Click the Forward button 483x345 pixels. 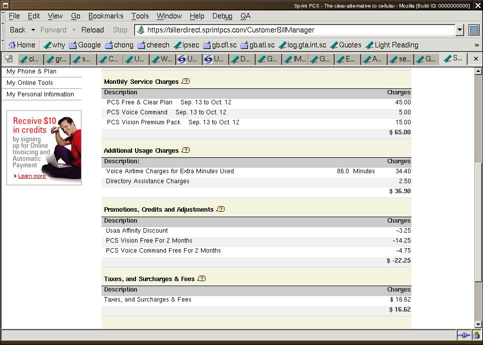click(53, 30)
